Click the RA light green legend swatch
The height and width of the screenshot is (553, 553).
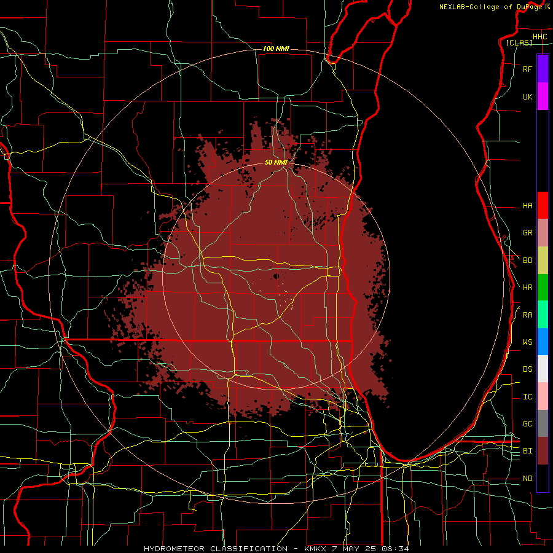pos(543,315)
